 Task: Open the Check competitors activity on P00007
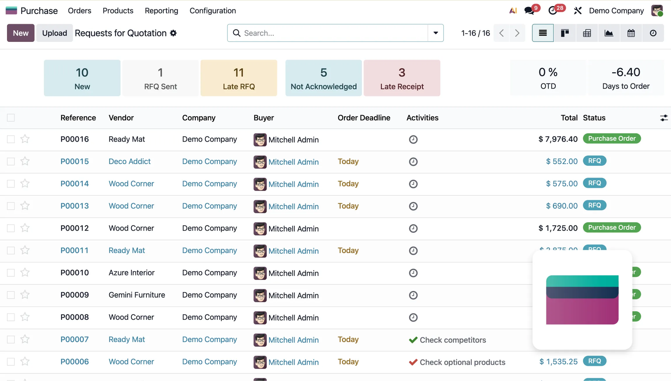tap(447, 340)
